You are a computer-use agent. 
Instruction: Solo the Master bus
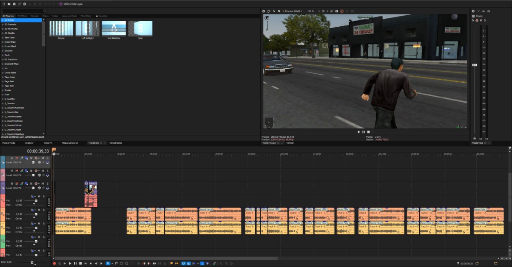485,20
